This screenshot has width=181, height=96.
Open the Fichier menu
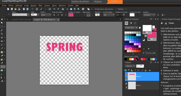click(x=4, y=5)
